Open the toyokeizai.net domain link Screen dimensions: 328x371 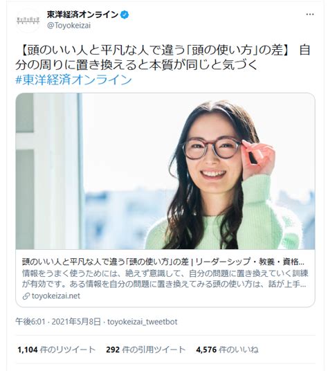56,296
